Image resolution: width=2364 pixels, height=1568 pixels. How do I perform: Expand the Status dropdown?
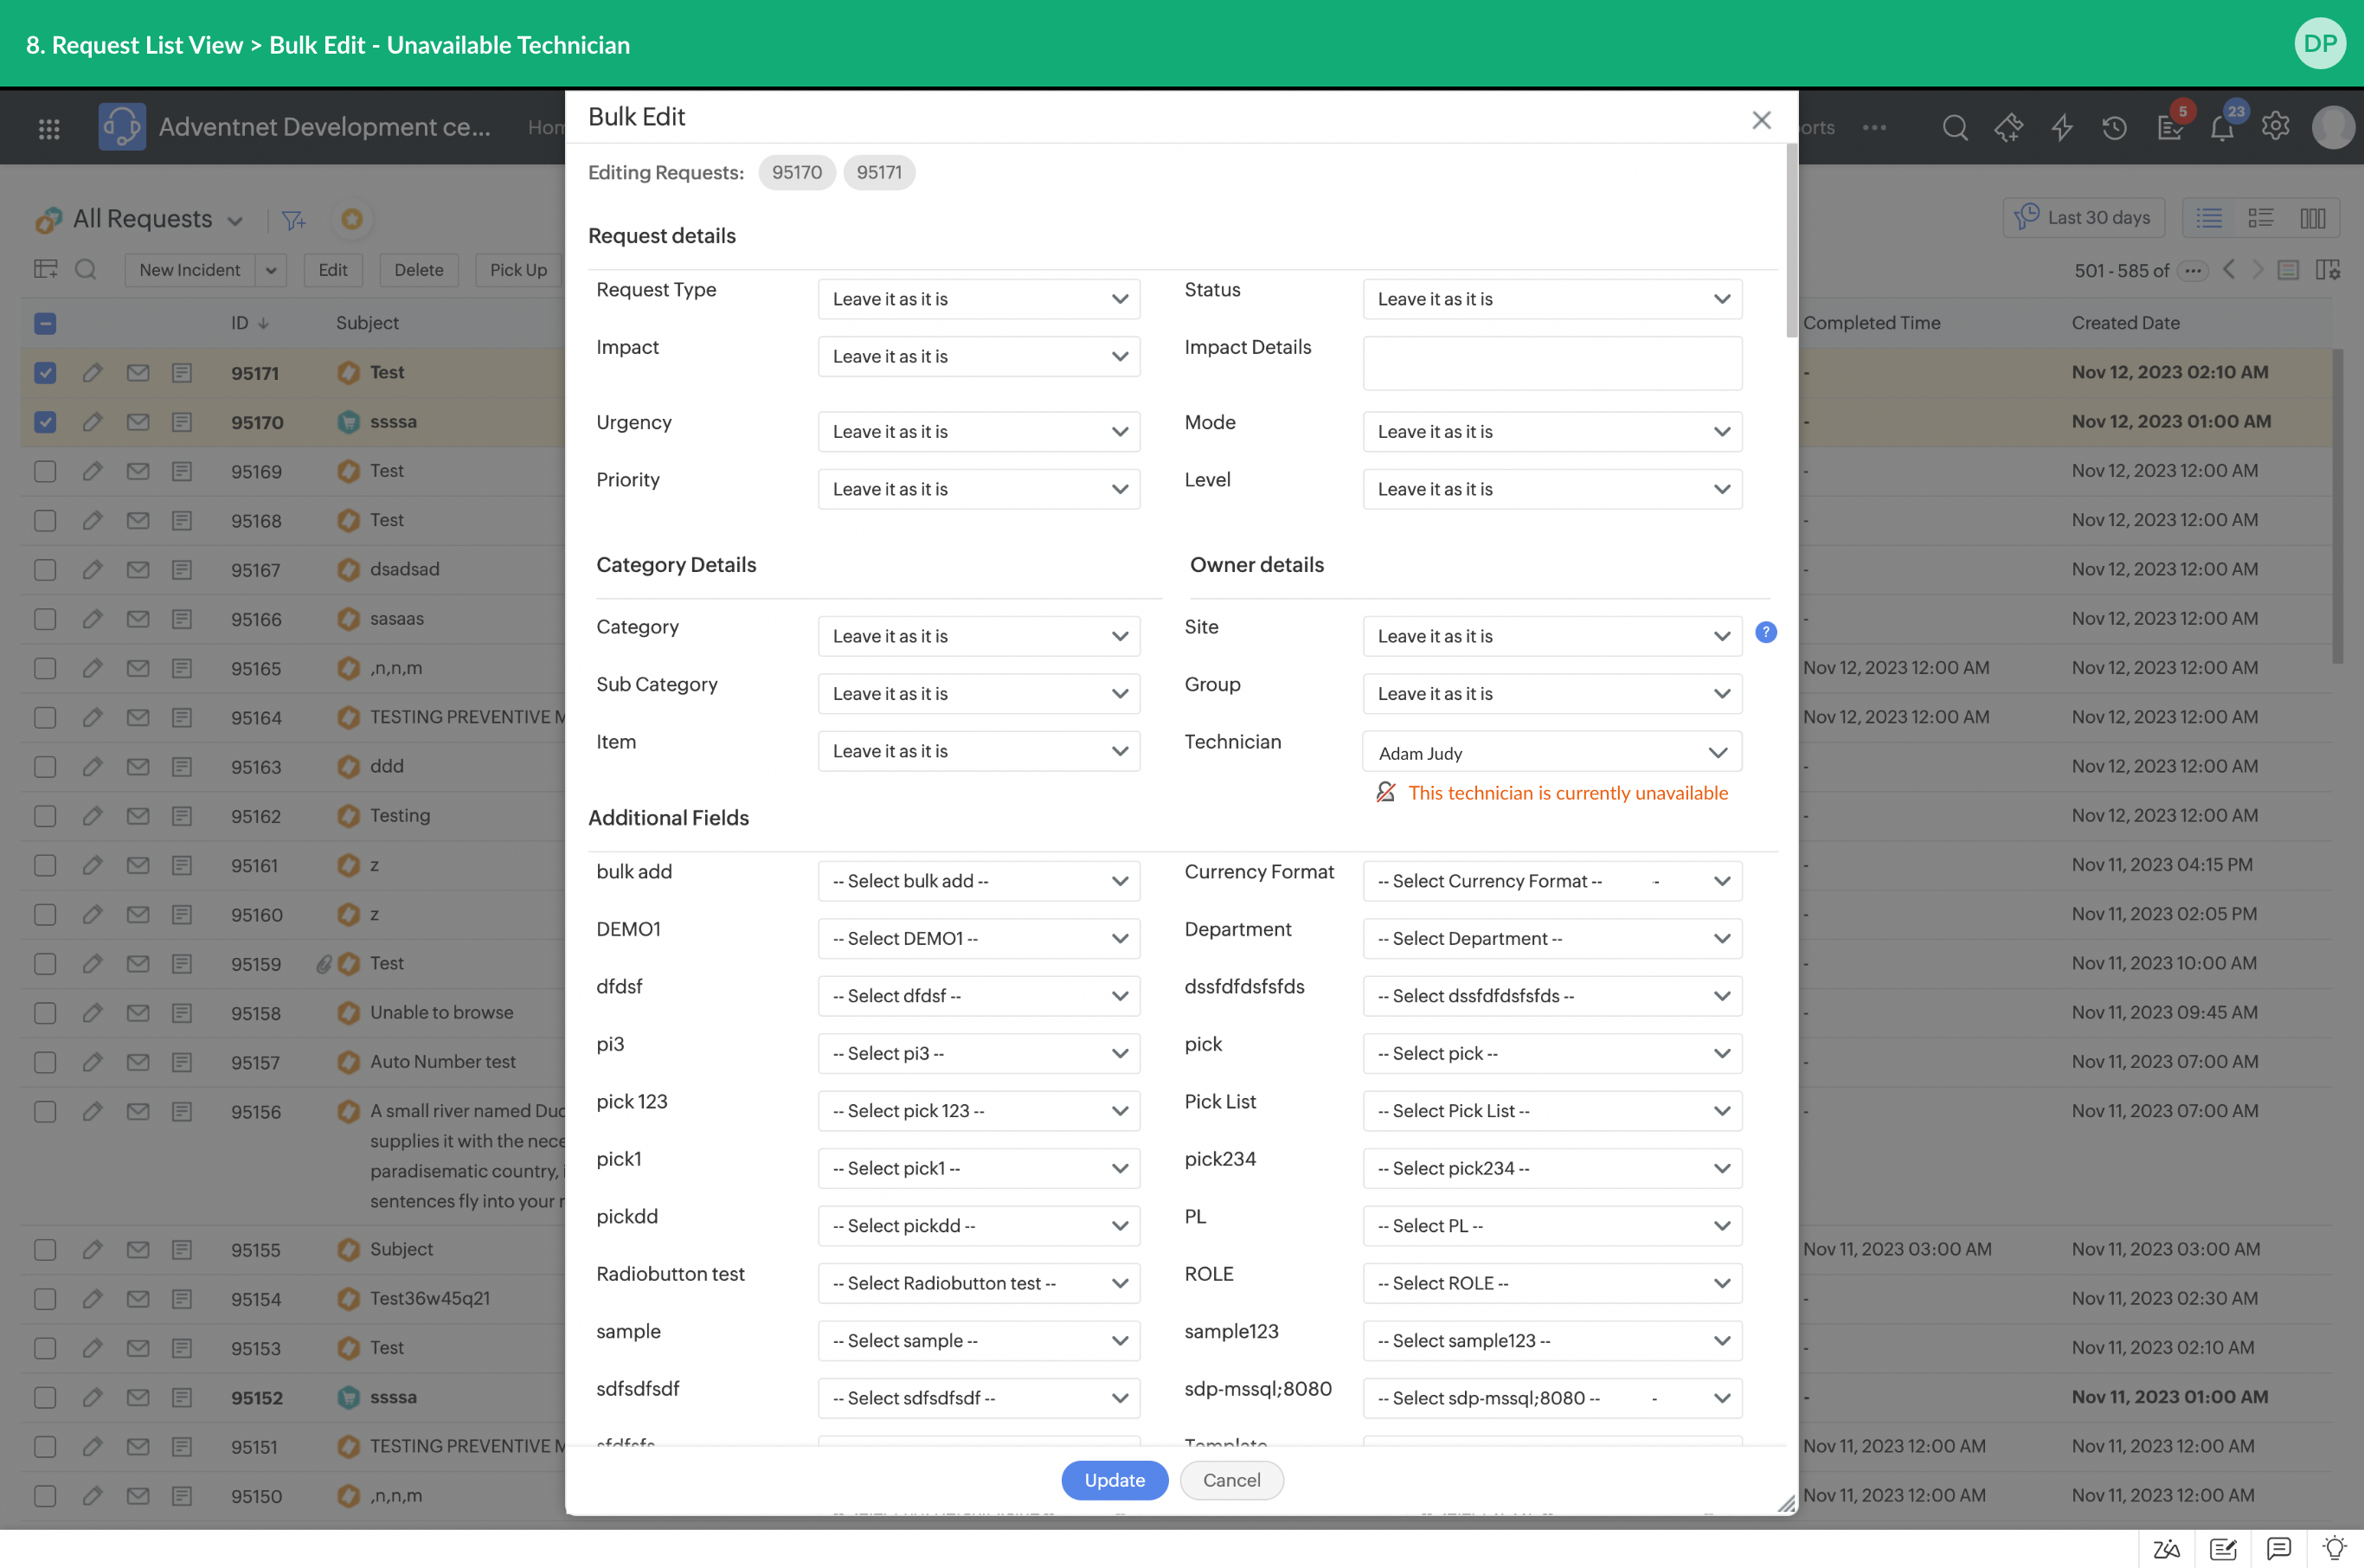click(1551, 299)
